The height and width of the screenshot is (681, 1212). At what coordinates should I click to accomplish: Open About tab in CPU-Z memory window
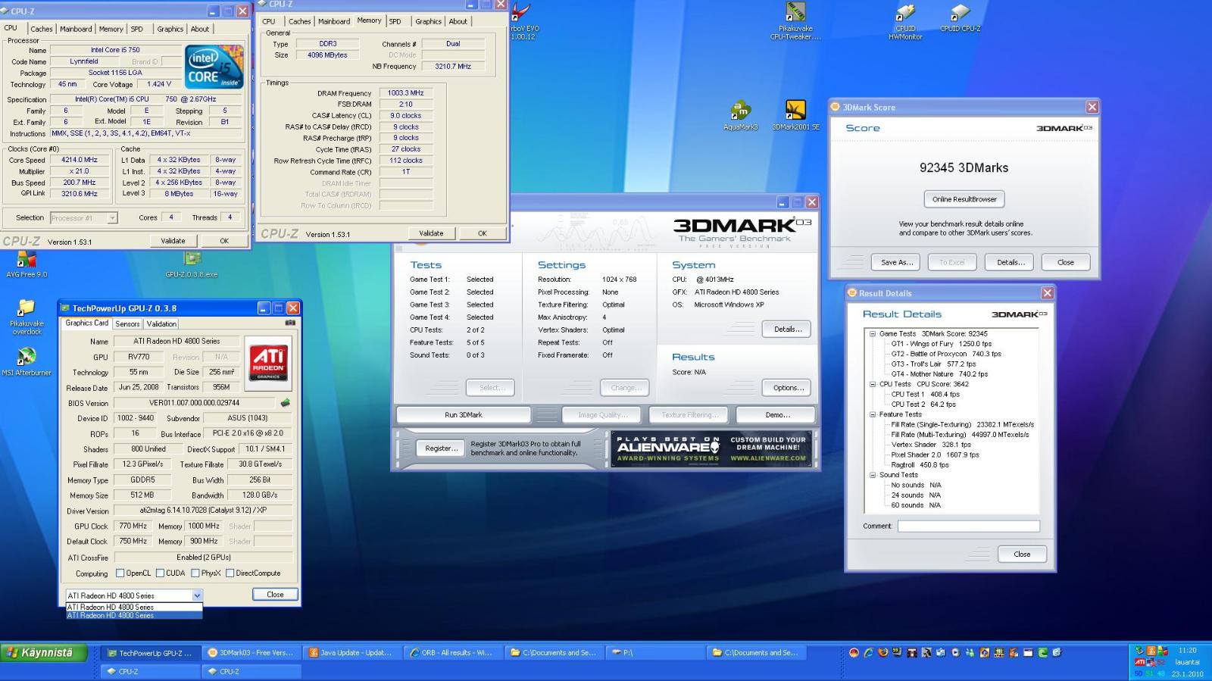pyautogui.click(x=458, y=21)
